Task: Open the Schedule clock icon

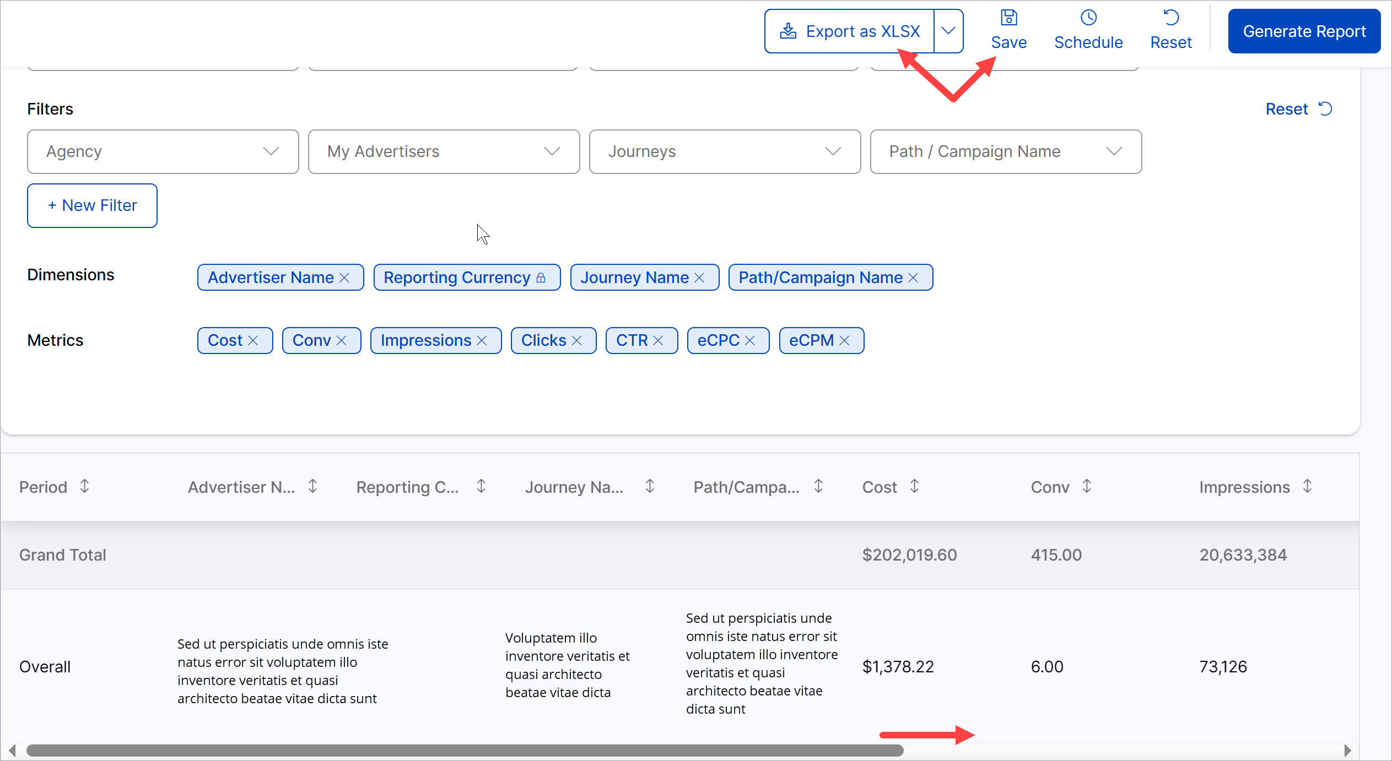Action: point(1088,18)
